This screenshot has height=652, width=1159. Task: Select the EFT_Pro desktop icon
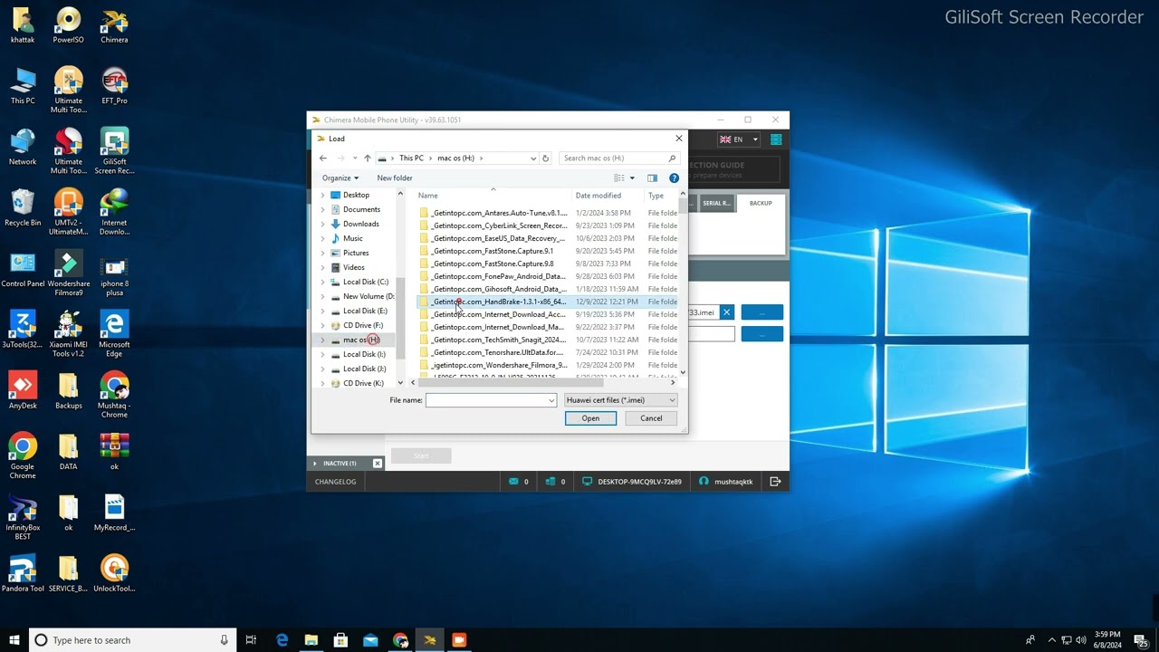114,86
